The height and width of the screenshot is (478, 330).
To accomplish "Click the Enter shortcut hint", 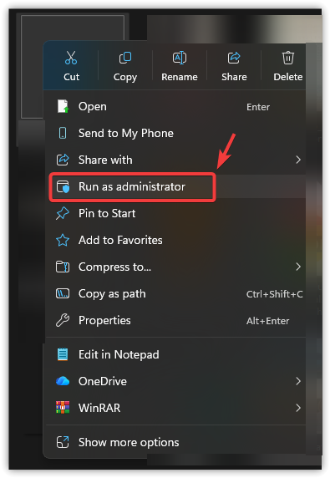I will point(258,107).
